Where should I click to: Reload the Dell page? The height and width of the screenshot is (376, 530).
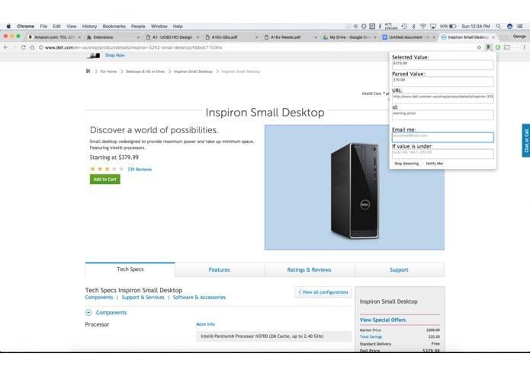24,47
